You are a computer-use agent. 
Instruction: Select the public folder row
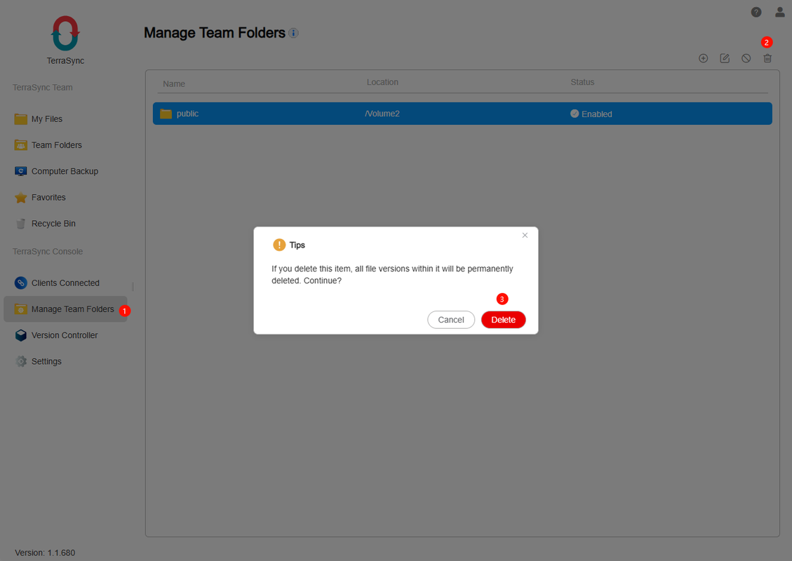pos(463,114)
